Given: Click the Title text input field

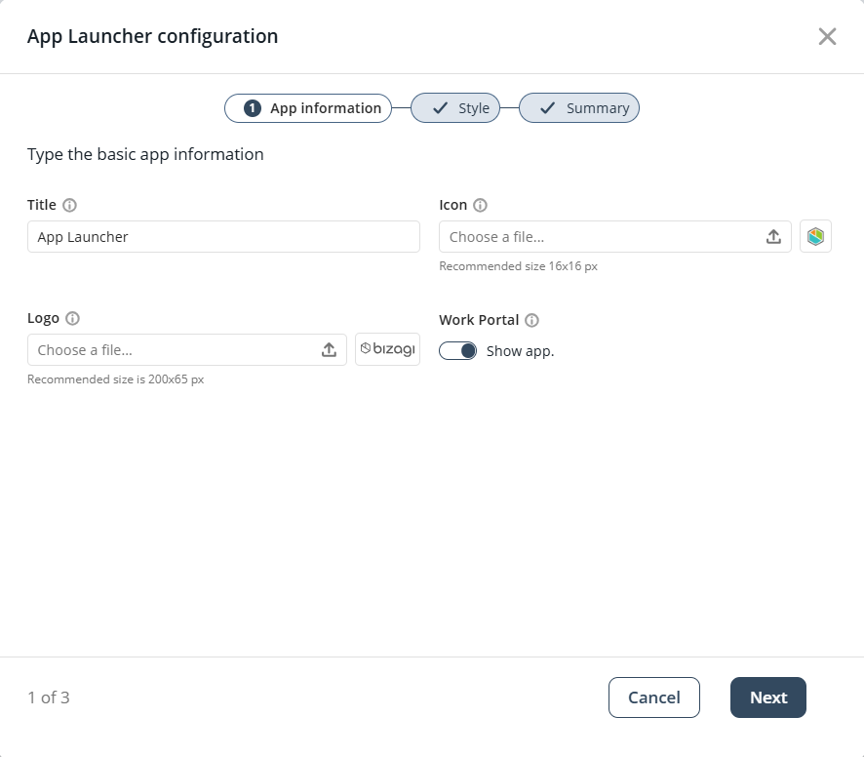Looking at the screenshot, I should pyautogui.click(x=223, y=237).
